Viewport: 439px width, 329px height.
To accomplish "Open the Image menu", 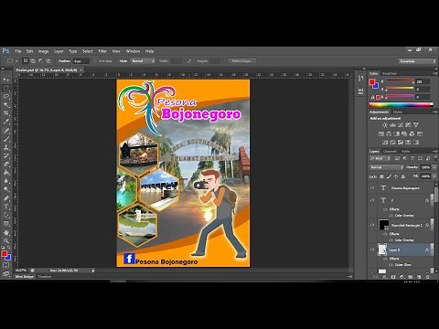I will click(43, 51).
